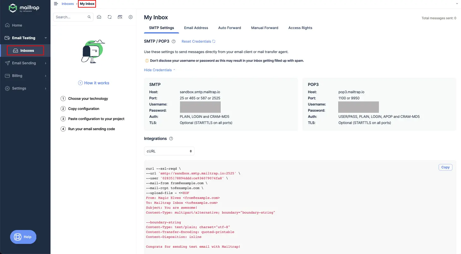461x254 pixels.
Task: Click the Mailtrap logo
Action: [24, 8]
